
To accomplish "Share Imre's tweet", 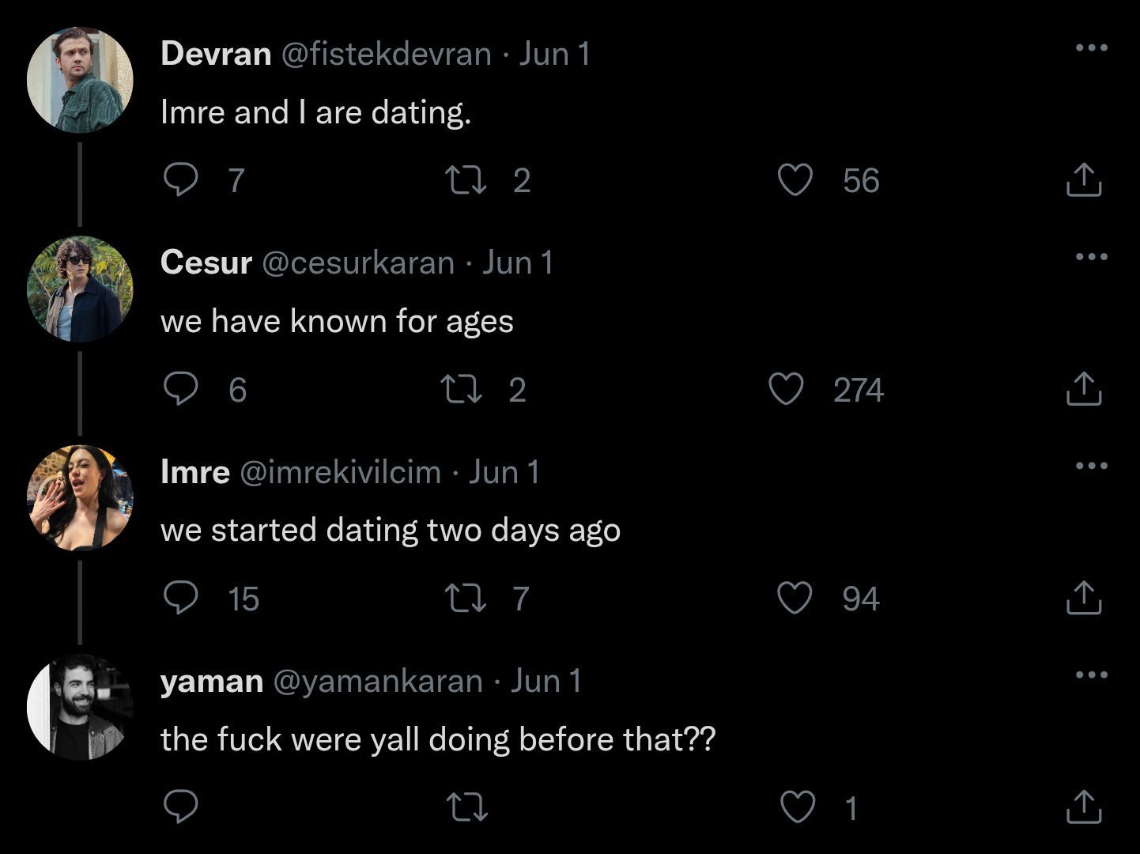I will [1083, 598].
